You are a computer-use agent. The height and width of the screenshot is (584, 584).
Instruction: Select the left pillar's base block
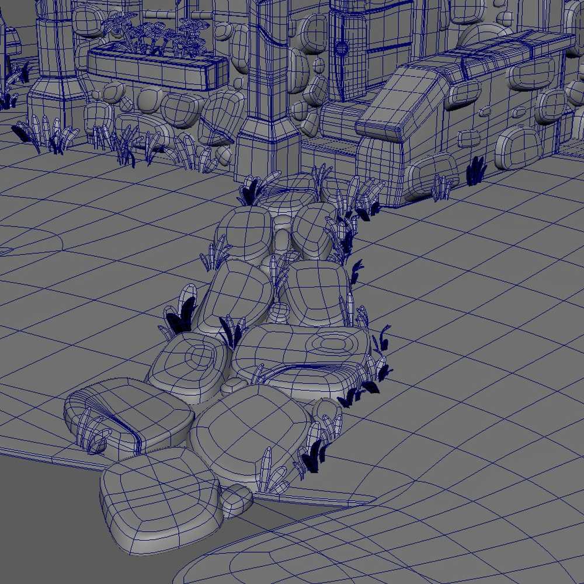[x=55, y=102]
